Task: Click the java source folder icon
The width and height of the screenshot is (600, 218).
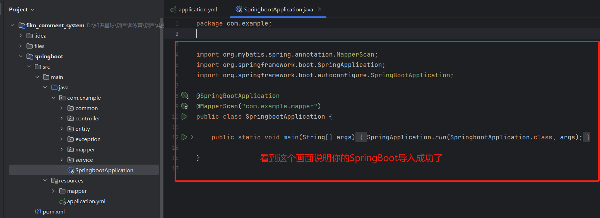Action: tap(54, 88)
